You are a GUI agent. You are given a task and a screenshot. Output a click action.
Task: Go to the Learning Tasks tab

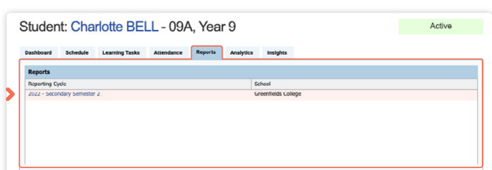coord(121,53)
